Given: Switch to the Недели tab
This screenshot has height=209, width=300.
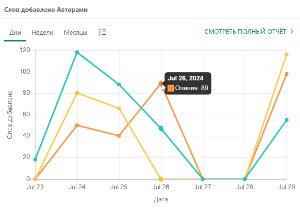Looking at the screenshot, I should click(42, 33).
